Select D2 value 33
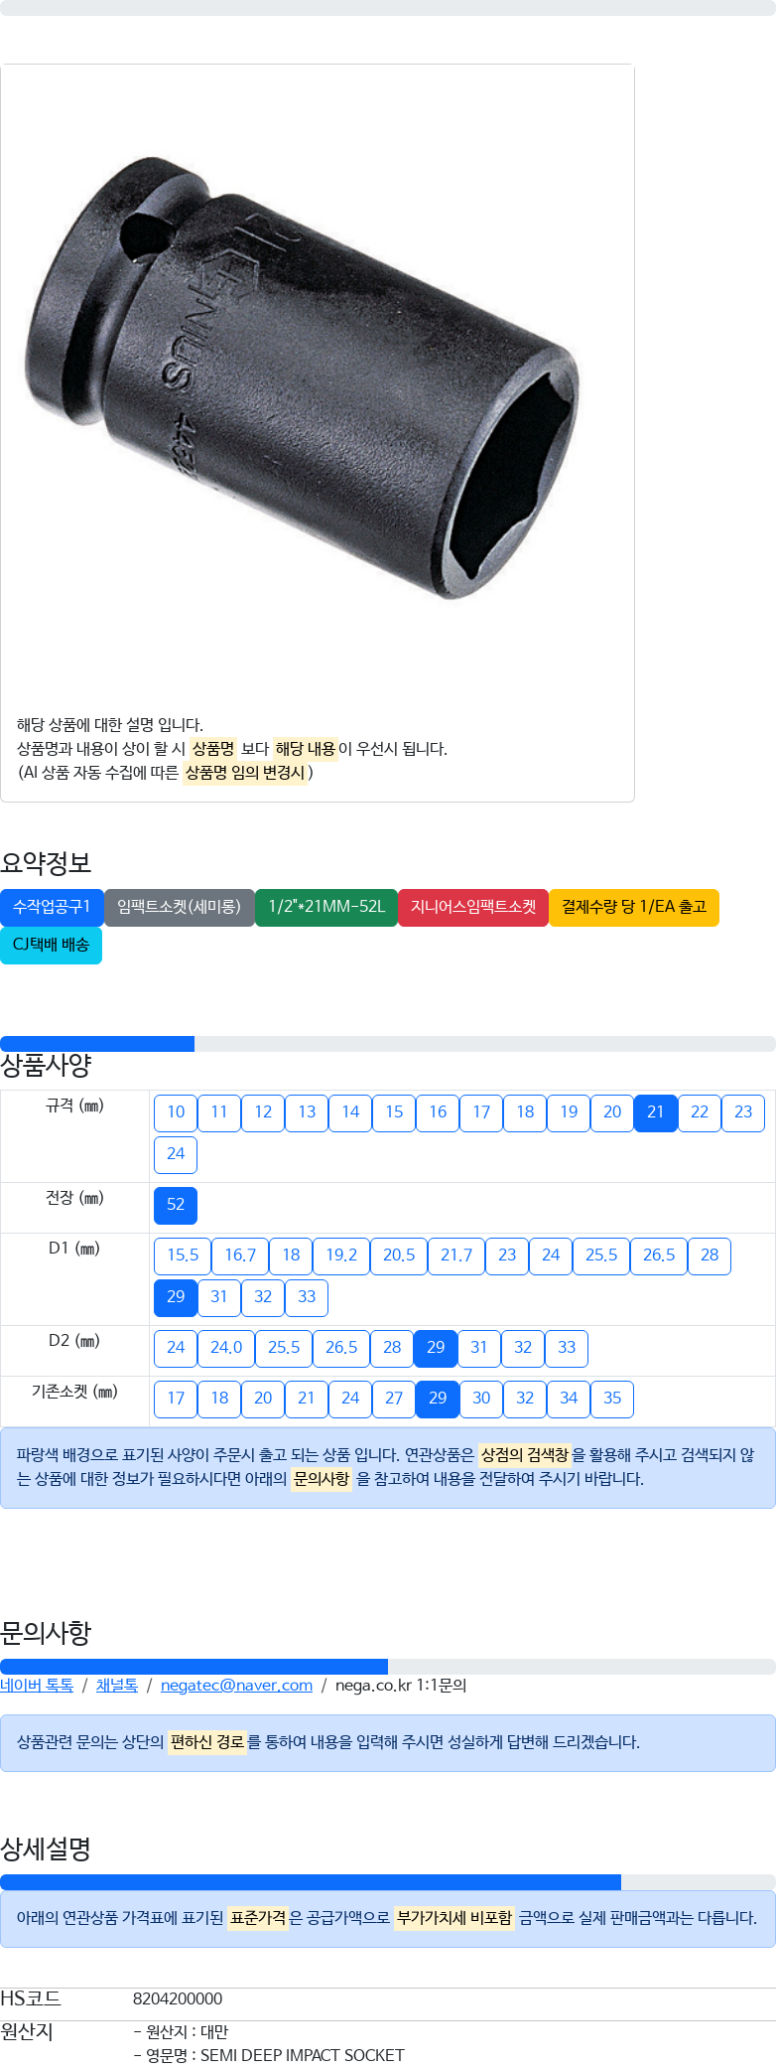776x2069 pixels. [x=567, y=1348]
